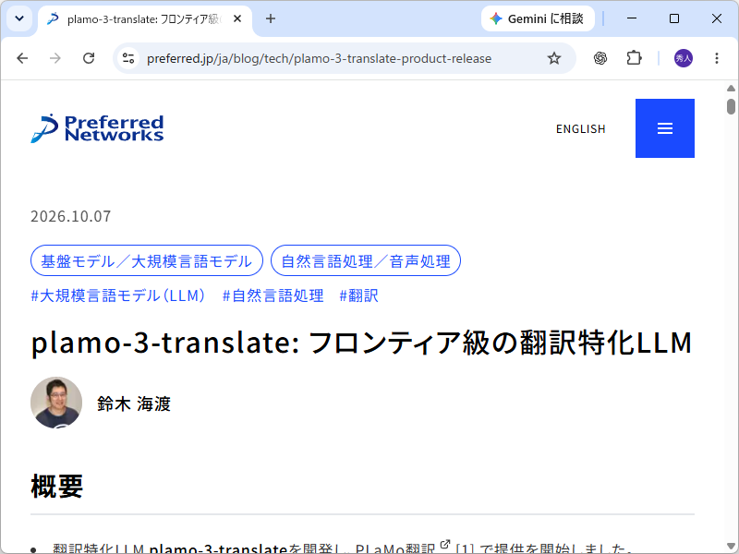Open #翻訳 hashtag link
This screenshot has height=554, width=739.
click(358, 295)
